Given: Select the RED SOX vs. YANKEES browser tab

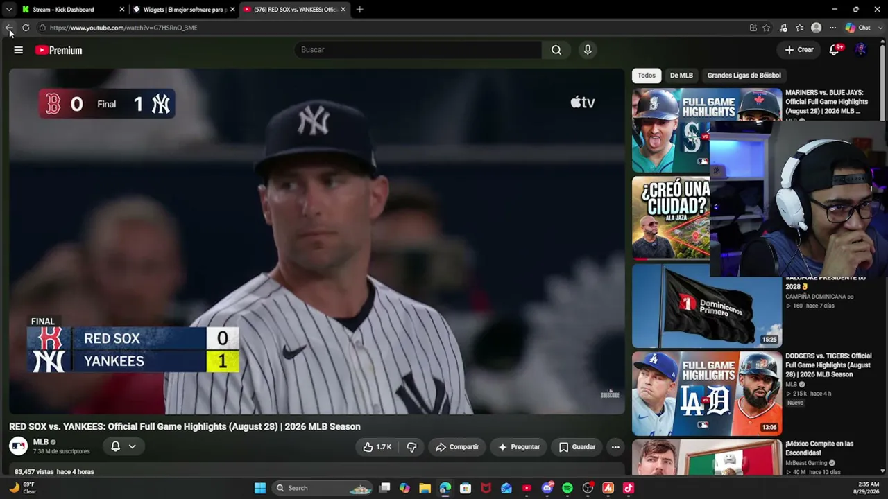Looking at the screenshot, I should coord(295,10).
